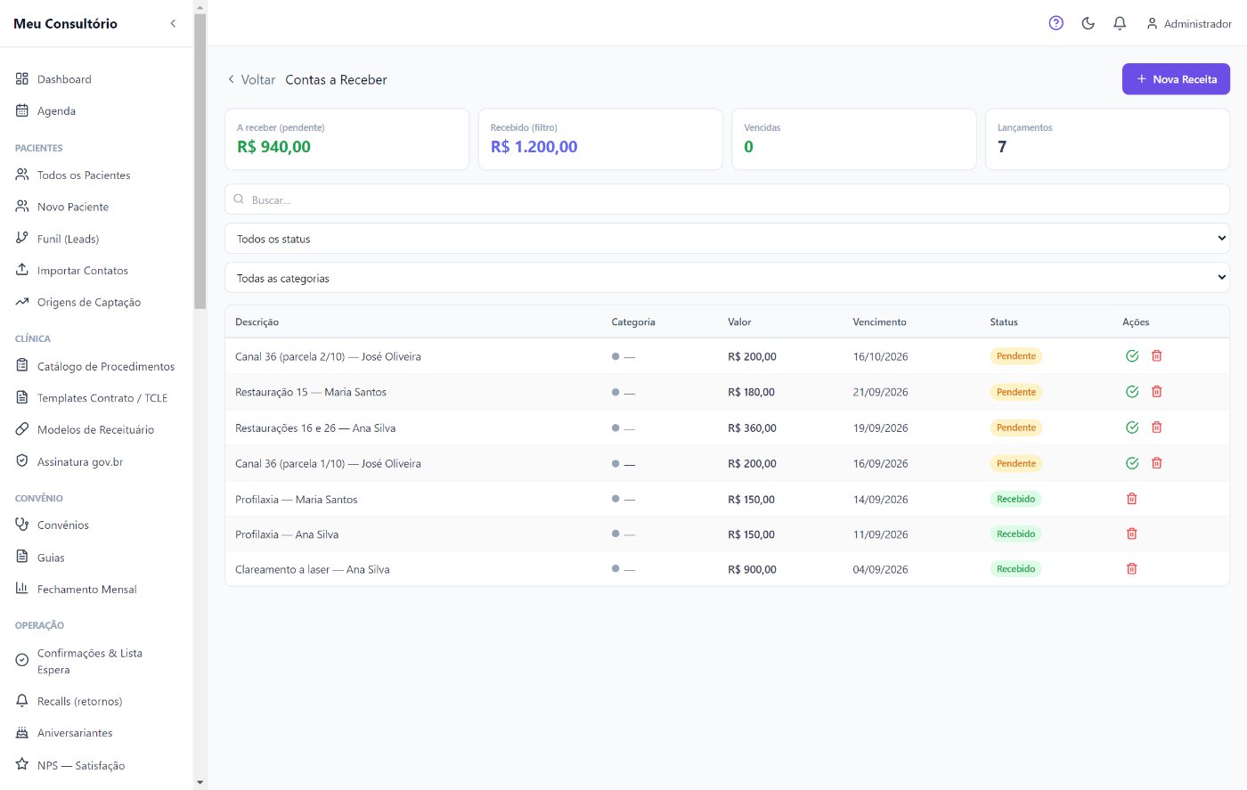Select the R$ 360,00 value cell

pos(752,428)
